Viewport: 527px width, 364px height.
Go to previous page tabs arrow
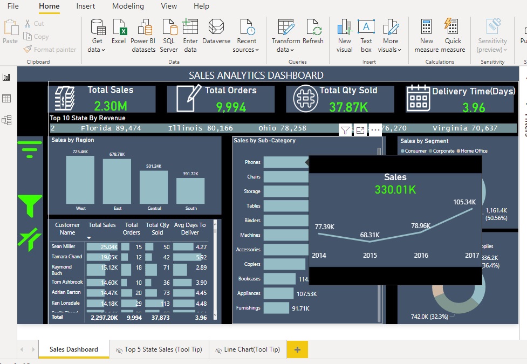[22, 349]
